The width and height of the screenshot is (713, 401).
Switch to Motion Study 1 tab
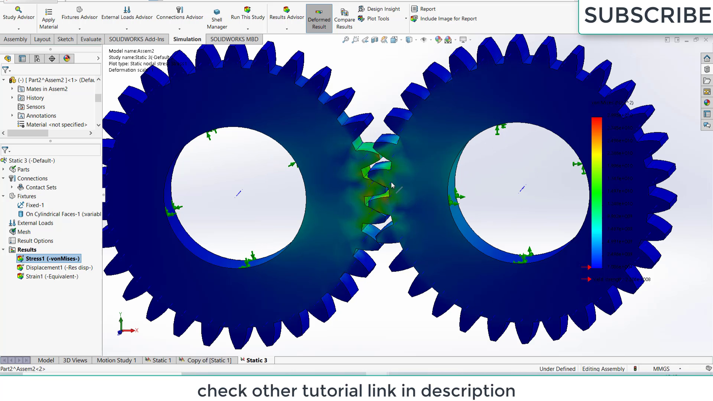point(117,360)
